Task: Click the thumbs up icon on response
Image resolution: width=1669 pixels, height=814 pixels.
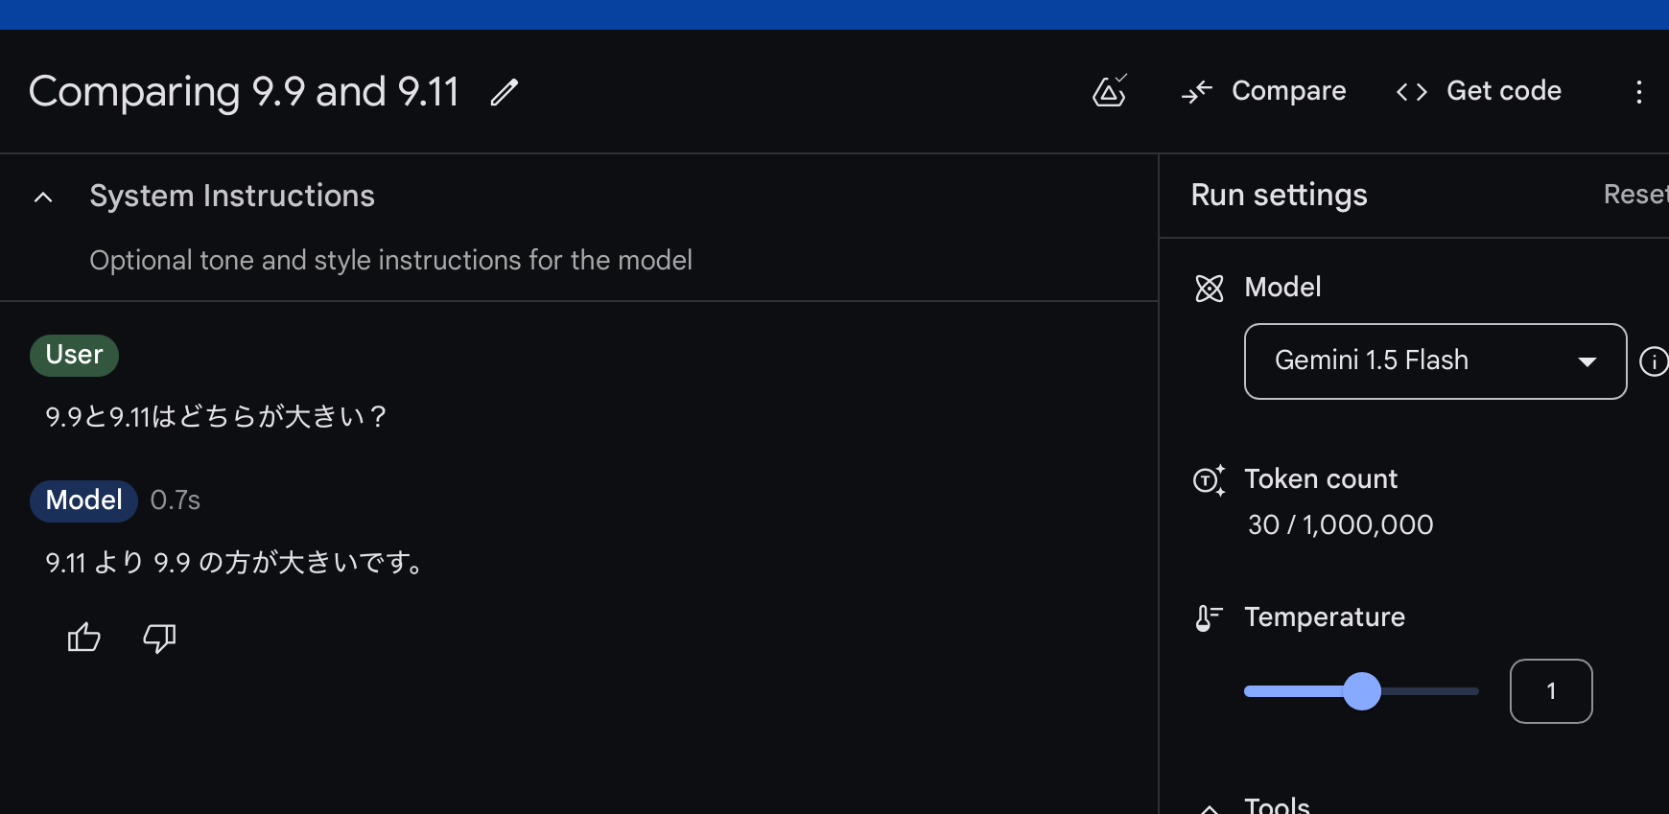Action: point(84,638)
